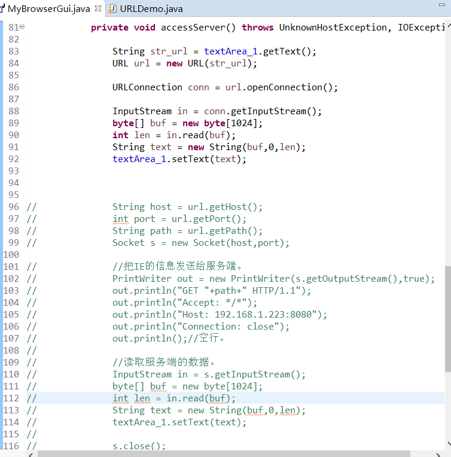Click line number 112 in the gutter

[11, 398]
